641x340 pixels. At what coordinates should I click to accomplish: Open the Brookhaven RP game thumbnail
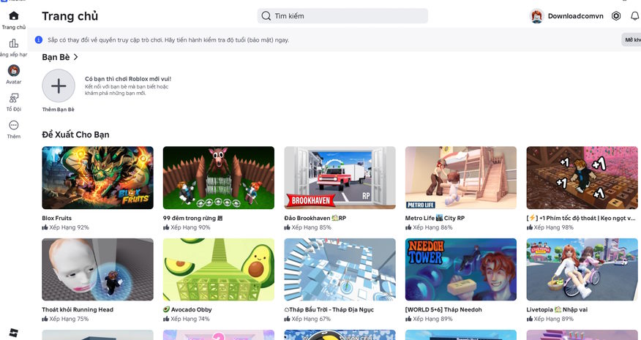tap(340, 178)
